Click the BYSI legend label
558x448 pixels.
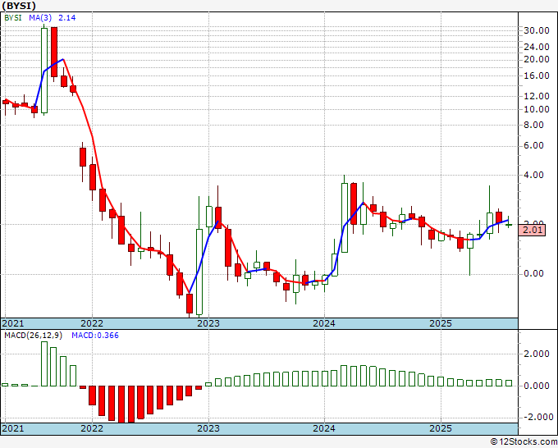coord(13,18)
